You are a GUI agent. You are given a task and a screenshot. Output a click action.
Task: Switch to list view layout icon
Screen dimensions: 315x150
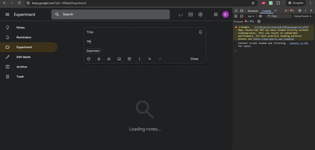pos(191,14)
